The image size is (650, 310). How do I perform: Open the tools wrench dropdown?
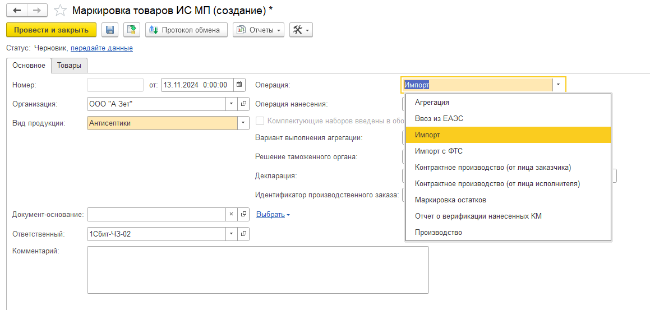pos(301,30)
